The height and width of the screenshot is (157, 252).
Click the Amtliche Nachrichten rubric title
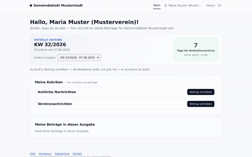coord(57,92)
